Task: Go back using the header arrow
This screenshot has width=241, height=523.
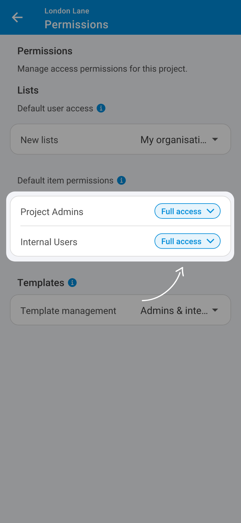Action: pos(17,17)
